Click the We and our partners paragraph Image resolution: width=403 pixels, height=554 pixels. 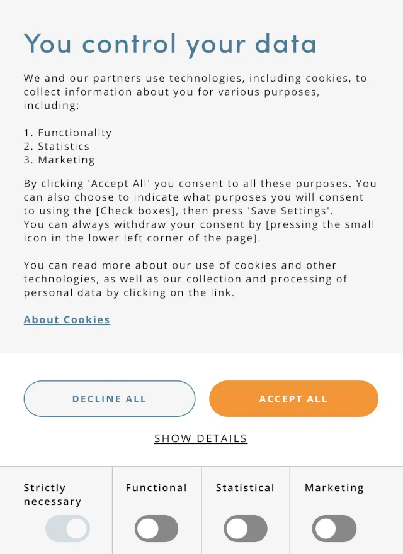(189, 92)
